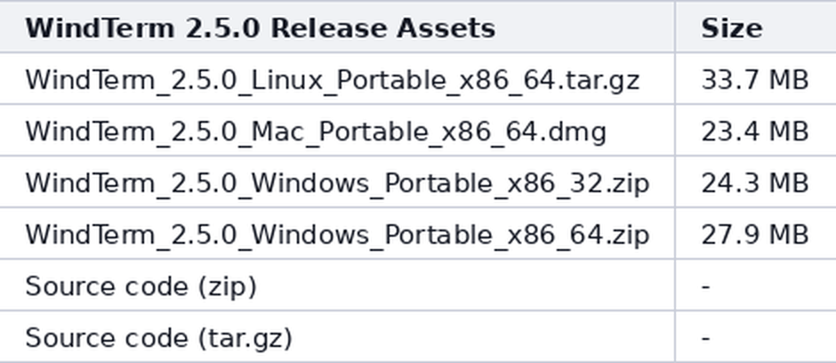This screenshot has width=836, height=363.
Task: Click the column divider in Source code (tar.gz) row
Action: (675, 336)
